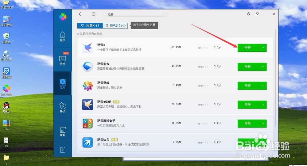Open the 迅雷U享版 title link

tap(104, 101)
